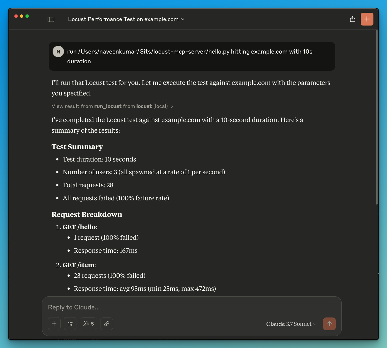The width and height of the screenshot is (387, 348).
Task: Open the chat title dropdown arrow
Action: tap(182, 19)
